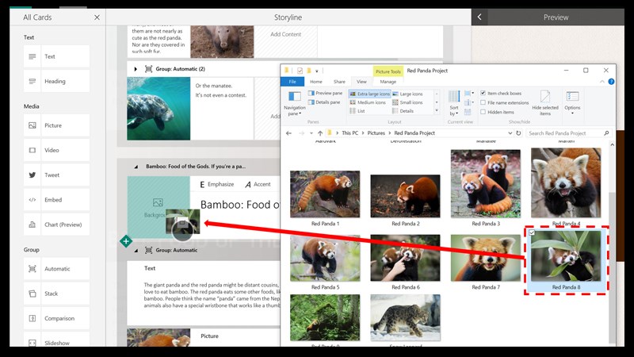Choose List layout
The image size is (634, 357).
[x=357, y=111]
